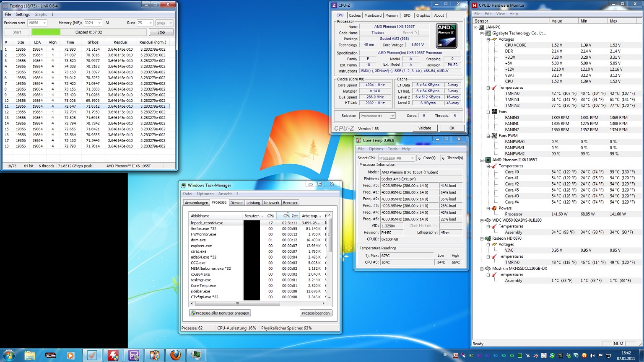Open the Select CPU dropdown in Core Temp
The width and height of the screenshot is (644, 362).
[412, 158]
